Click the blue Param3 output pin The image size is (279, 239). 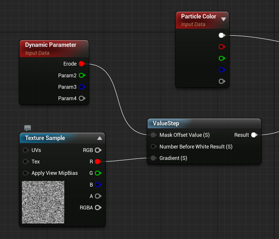pyautogui.click(x=82, y=87)
